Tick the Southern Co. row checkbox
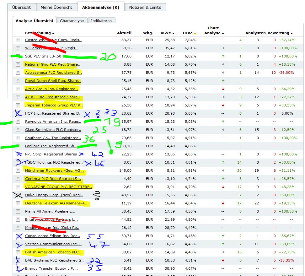 (x=18, y=138)
